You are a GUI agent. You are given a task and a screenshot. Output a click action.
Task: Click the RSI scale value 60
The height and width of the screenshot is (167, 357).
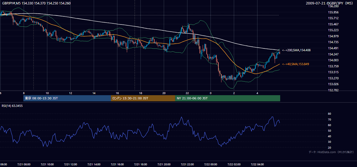click(x=329, y=125)
